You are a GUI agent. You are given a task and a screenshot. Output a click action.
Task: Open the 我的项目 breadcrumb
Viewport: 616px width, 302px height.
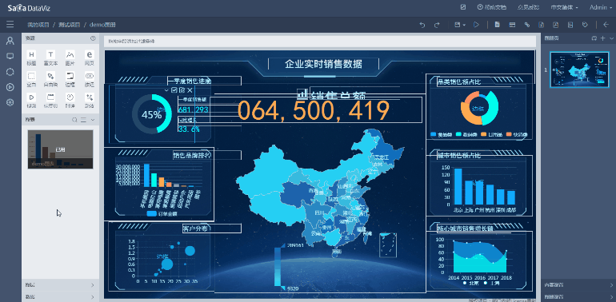point(38,25)
